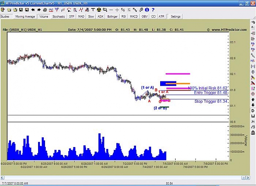This screenshot has height=186, width=256.
Task: Toggle the ADX study
Action: point(100,16)
